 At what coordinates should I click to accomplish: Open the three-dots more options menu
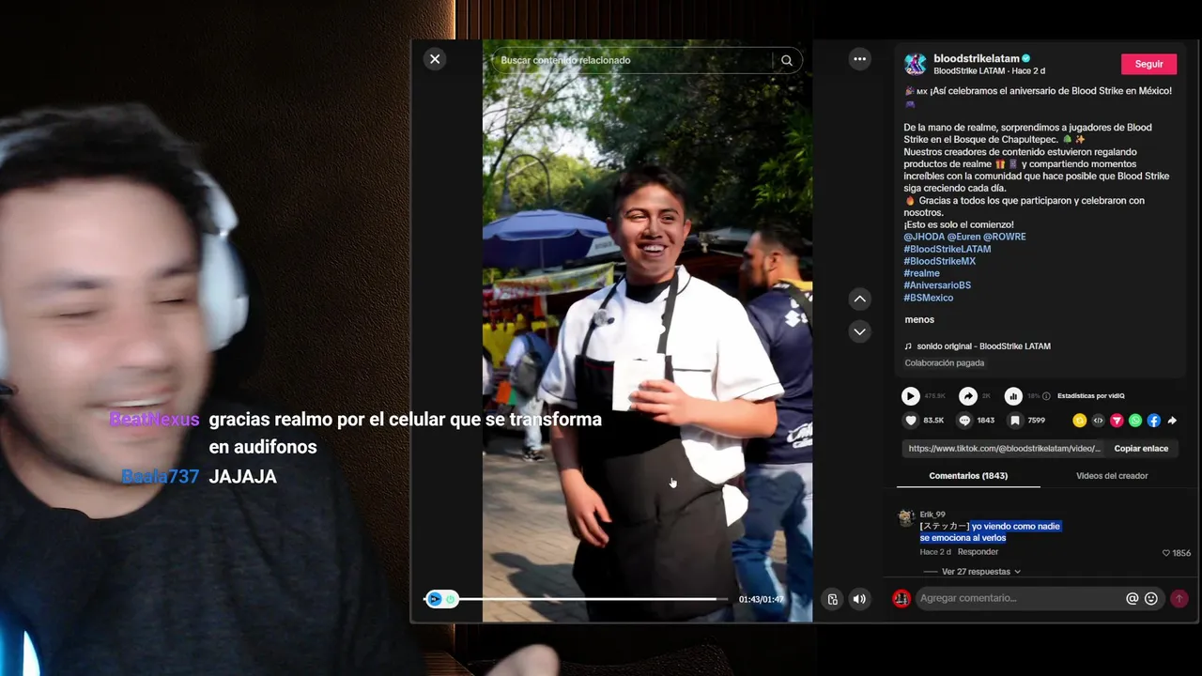(859, 59)
